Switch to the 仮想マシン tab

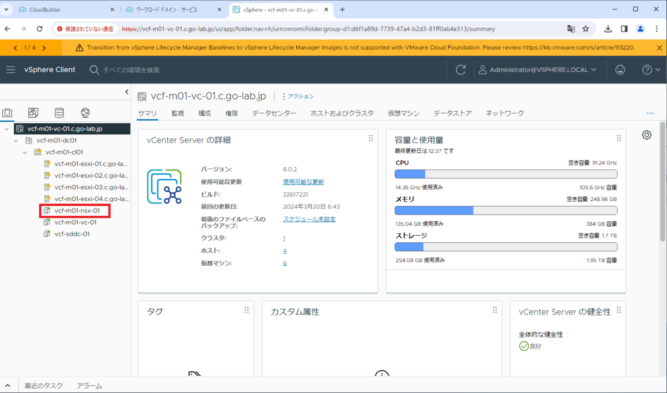[x=404, y=113]
